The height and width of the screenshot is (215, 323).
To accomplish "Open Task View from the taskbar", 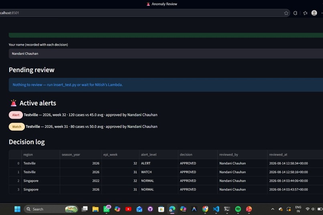I will (85, 209).
